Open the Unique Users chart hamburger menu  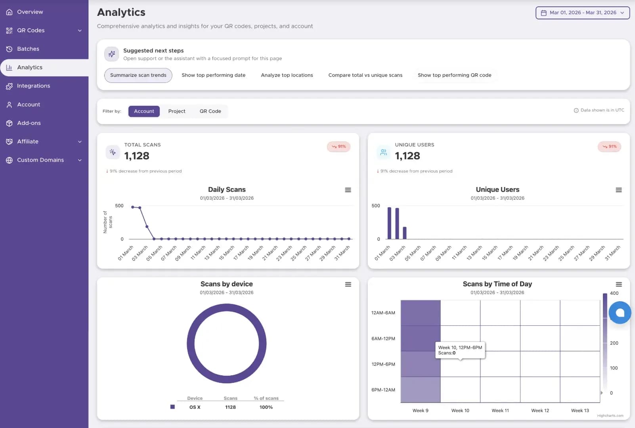tap(618, 190)
